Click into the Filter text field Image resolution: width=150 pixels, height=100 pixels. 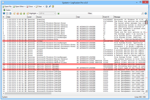click(x=116, y=13)
